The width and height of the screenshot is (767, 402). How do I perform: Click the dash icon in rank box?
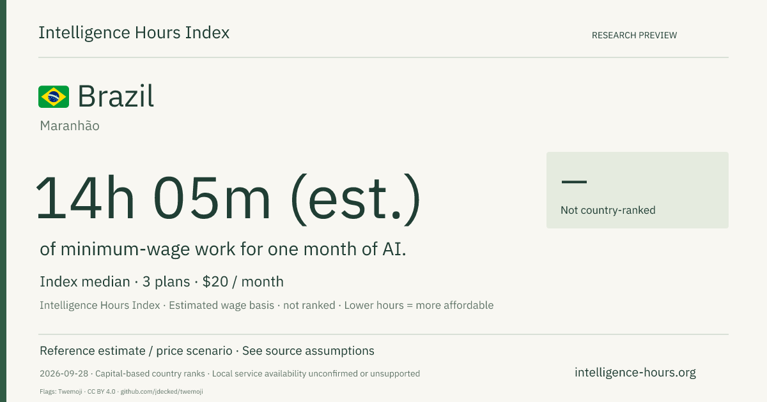point(574,182)
